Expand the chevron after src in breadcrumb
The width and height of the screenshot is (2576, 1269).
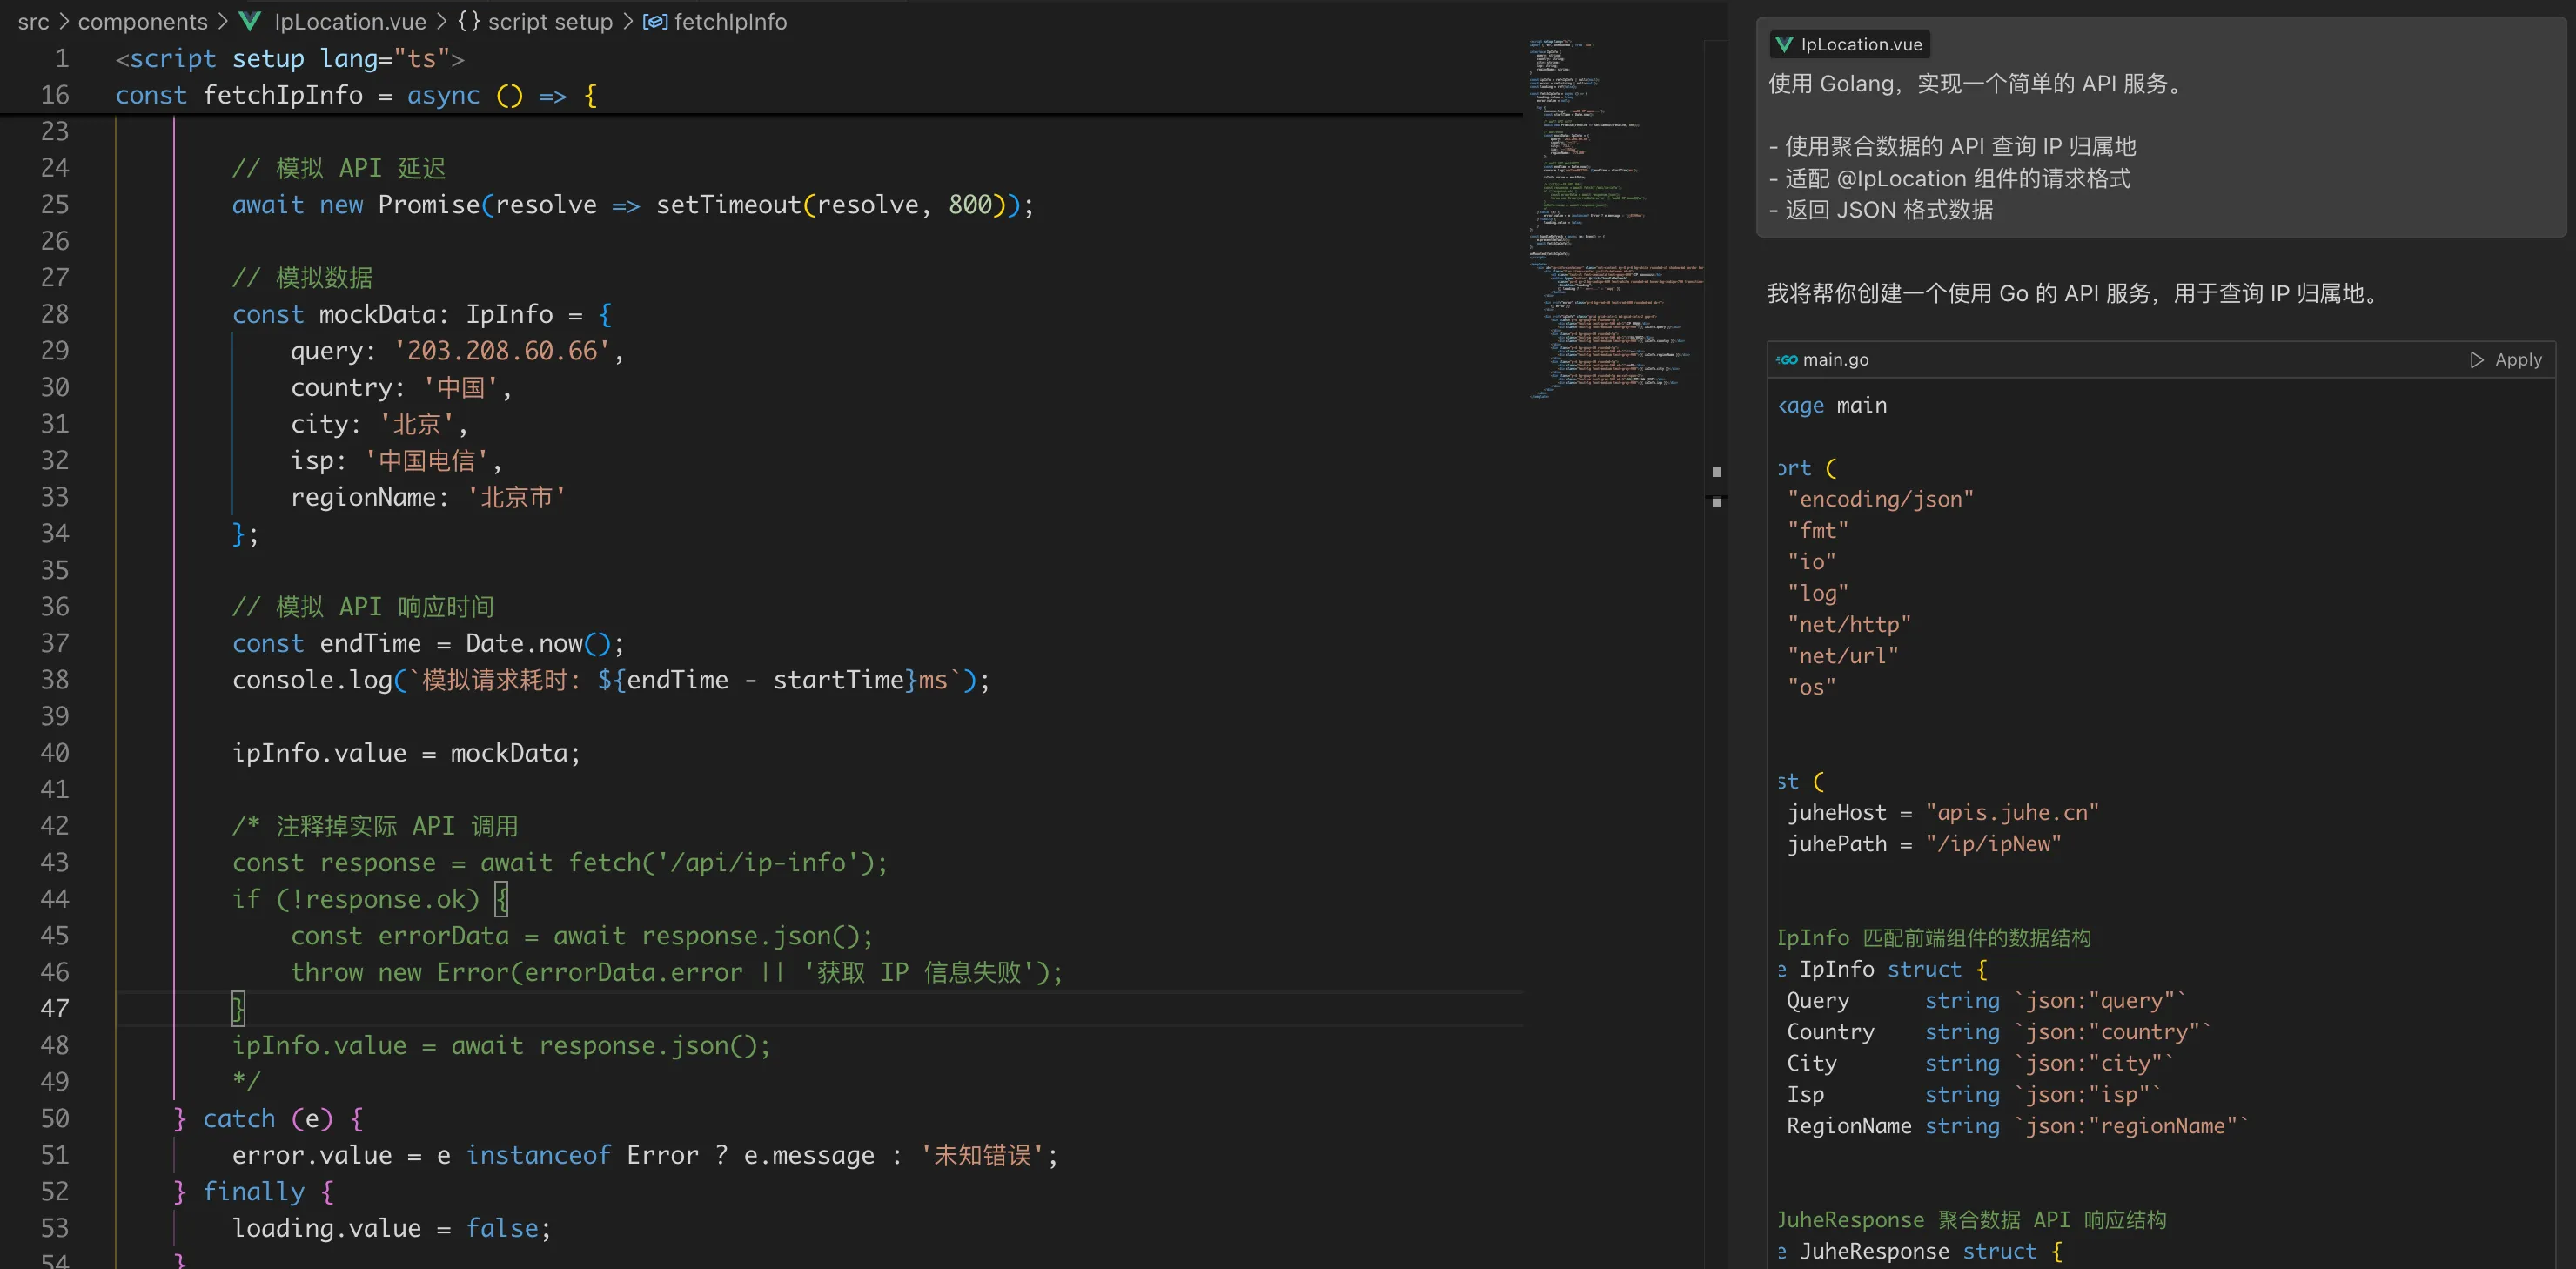pyautogui.click(x=63, y=21)
